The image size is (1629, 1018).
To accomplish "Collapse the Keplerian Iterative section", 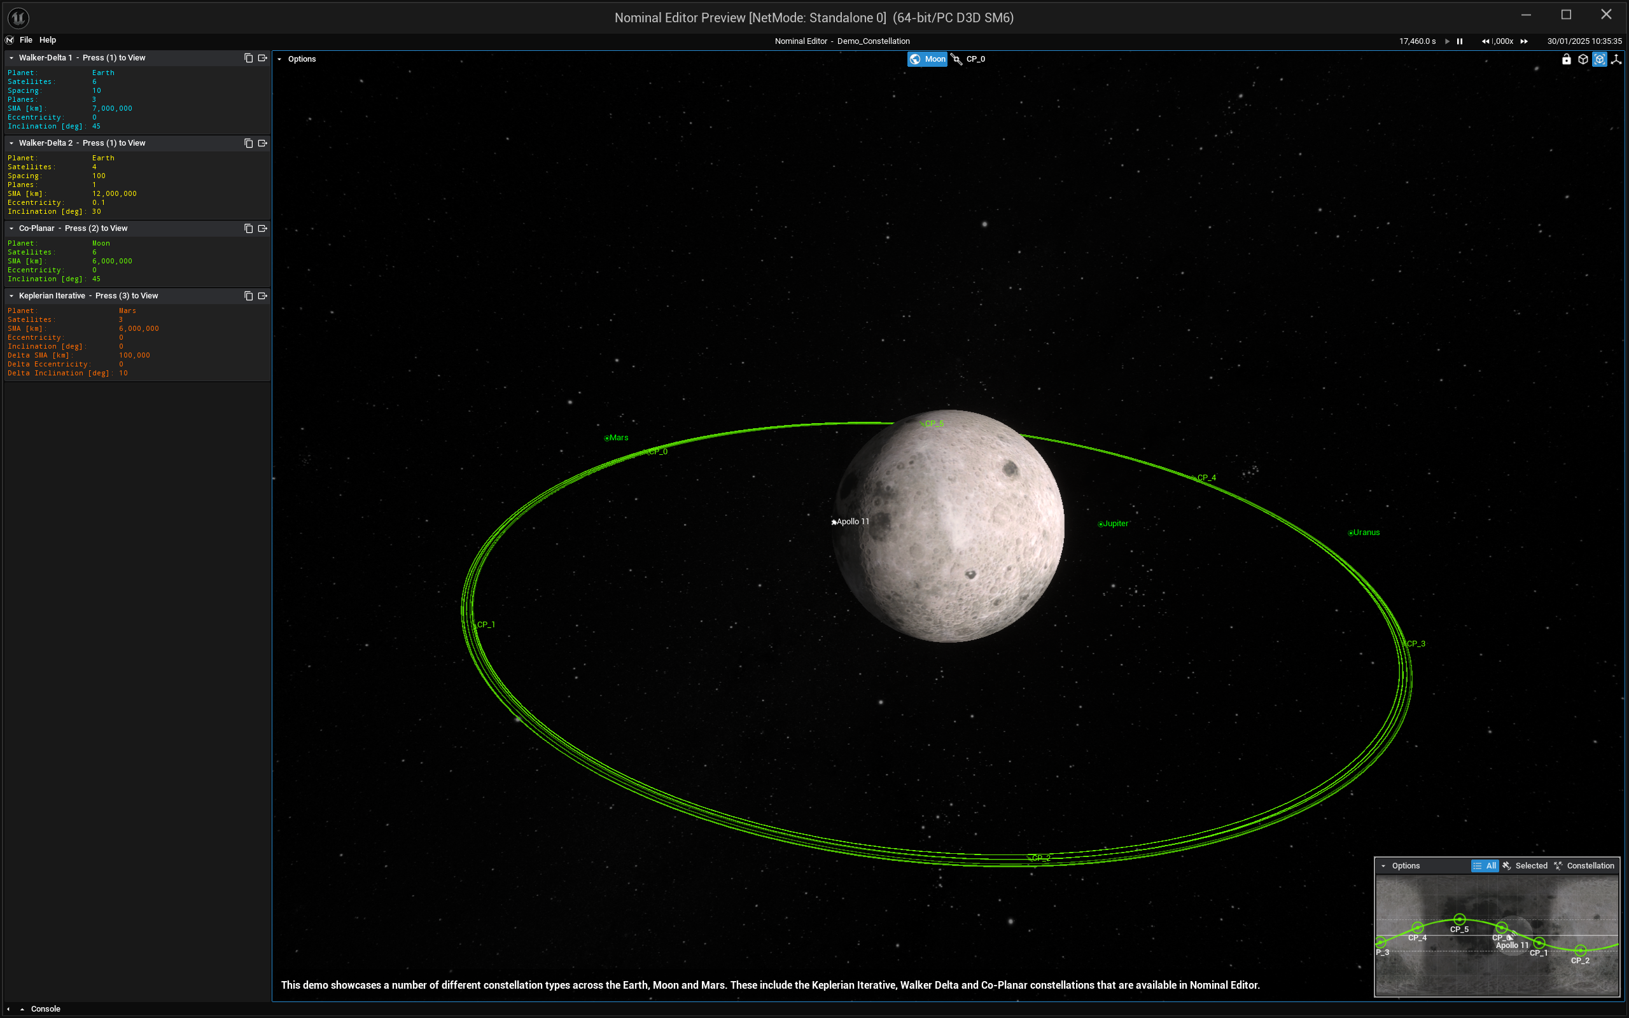I will (11, 296).
